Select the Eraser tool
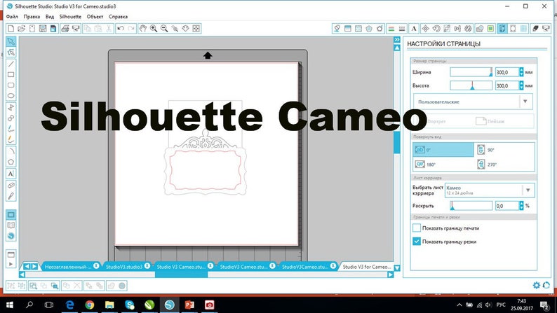557x313 pixels. (11, 185)
